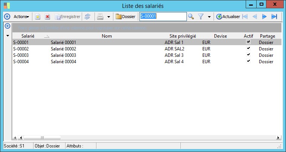Click the Devise column header
The height and width of the screenshot is (152, 286).
click(220, 36)
